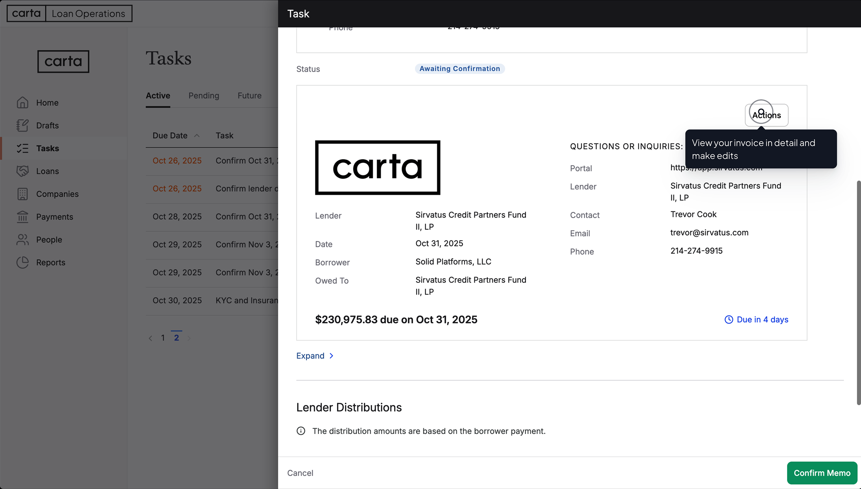Click the Carta Loan Operations logo
Screen dimensions: 861x489
(x=69, y=13)
